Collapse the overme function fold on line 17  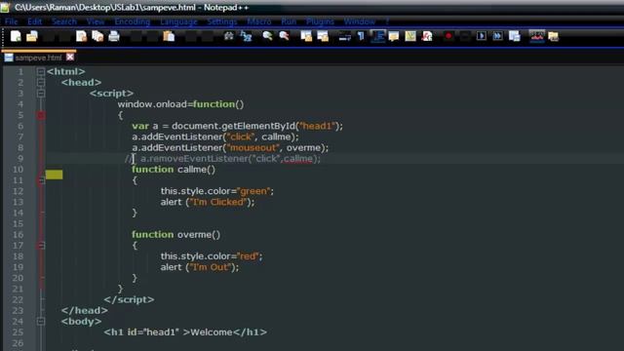(x=41, y=246)
